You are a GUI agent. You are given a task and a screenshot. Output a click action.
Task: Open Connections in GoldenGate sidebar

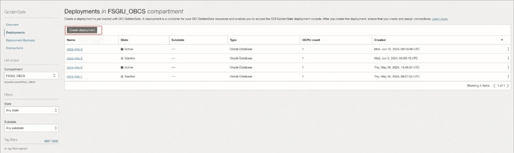(x=15, y=48)
